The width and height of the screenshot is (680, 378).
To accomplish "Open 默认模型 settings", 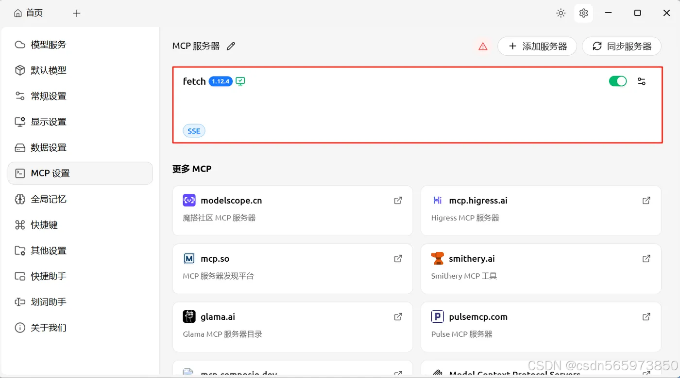I will [80, 70].
